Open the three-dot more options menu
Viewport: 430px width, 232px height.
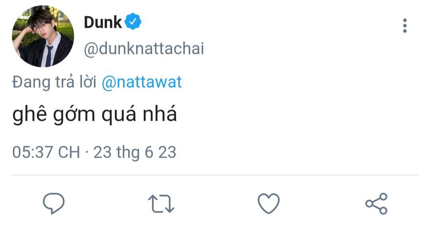[405, 26]
